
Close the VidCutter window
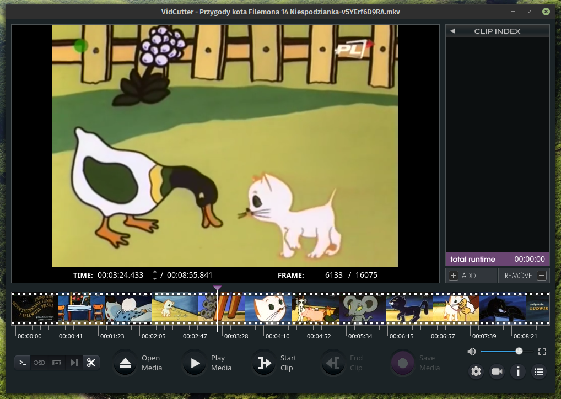point(546,12)
